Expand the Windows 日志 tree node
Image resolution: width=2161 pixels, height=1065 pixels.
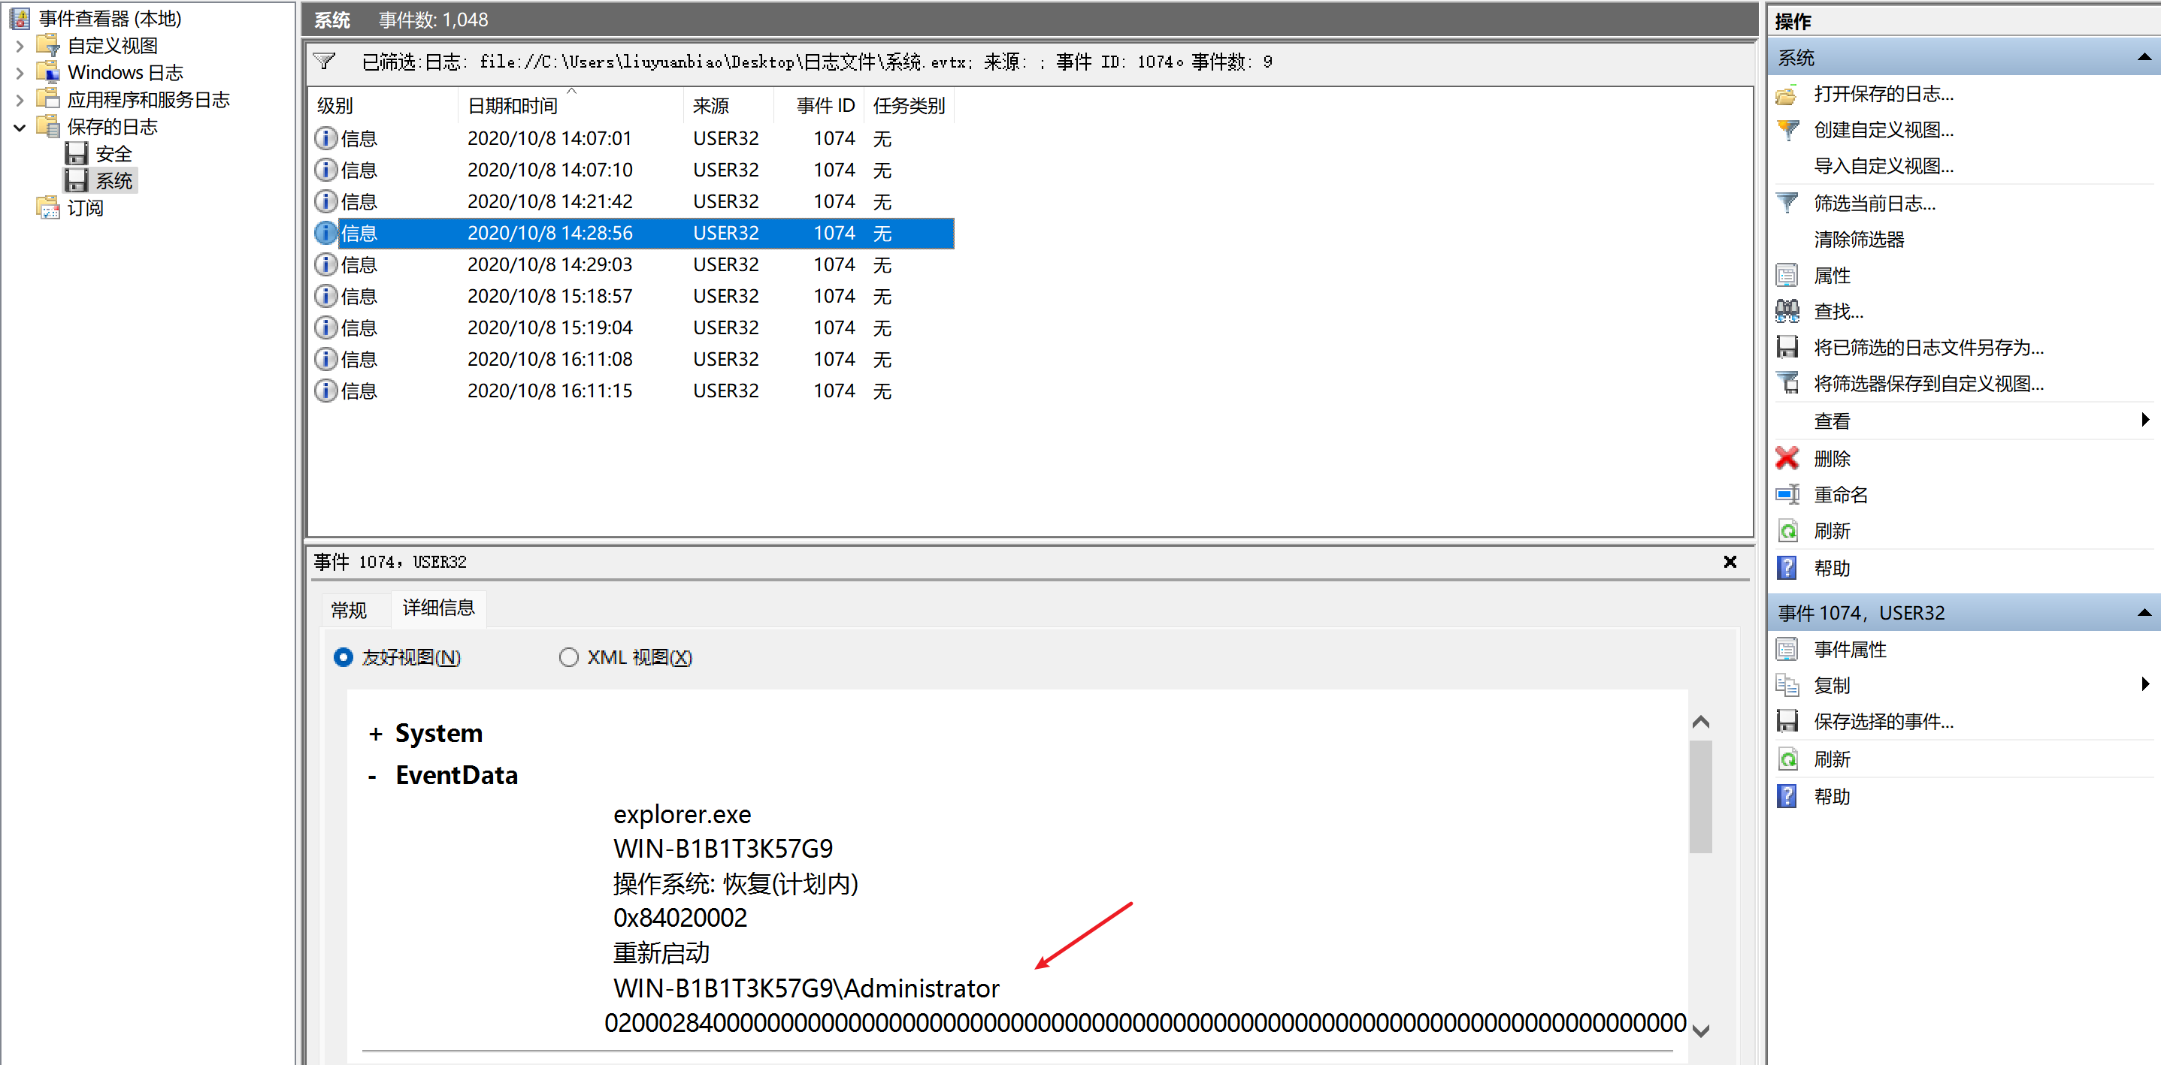(20, 73)
